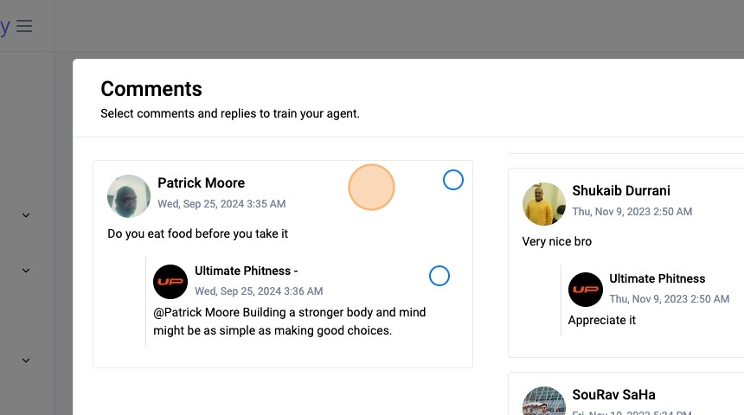Click Ultimate Phitness name above 'Appreciate it'
The height and width of the screenshot is (415, 744).
click(x=657, y=278)
